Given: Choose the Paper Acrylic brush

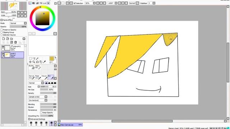Looking at the screenshot, I should (38, 77).
